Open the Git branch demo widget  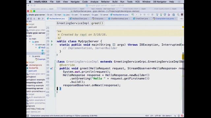(167, 116)
